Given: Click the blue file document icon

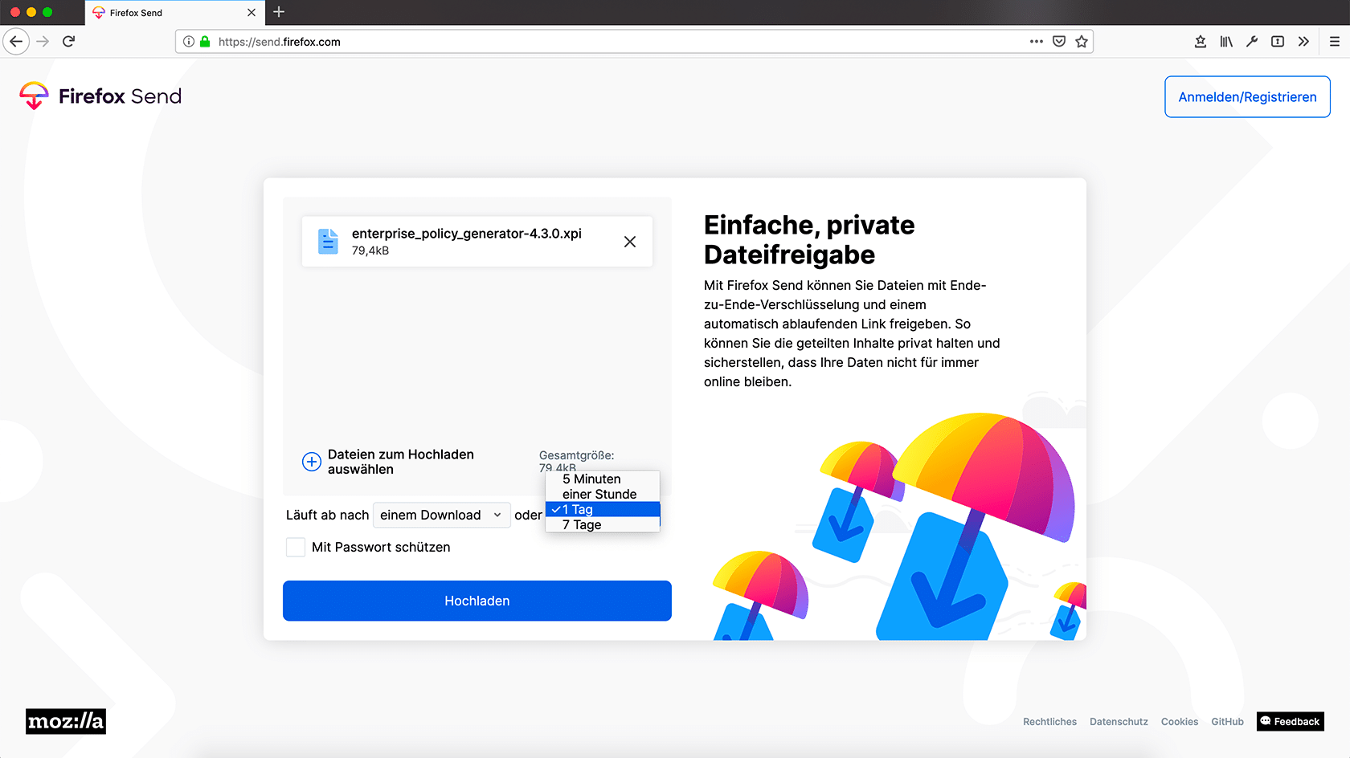Looking at the screenshot, I should click(x=328, y=241).
